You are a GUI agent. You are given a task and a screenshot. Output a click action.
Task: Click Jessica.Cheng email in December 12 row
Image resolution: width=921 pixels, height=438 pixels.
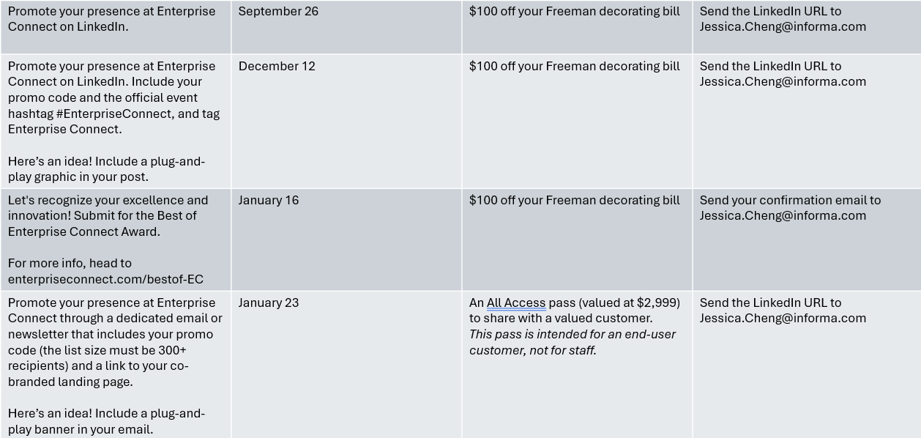(x=783, y=82)
